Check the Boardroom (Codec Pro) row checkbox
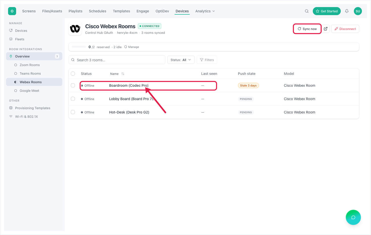The image size is (371, 235). coord(73,85)
